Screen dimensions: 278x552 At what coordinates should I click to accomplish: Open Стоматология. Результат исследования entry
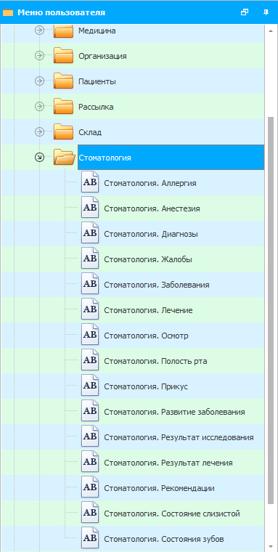179,437
